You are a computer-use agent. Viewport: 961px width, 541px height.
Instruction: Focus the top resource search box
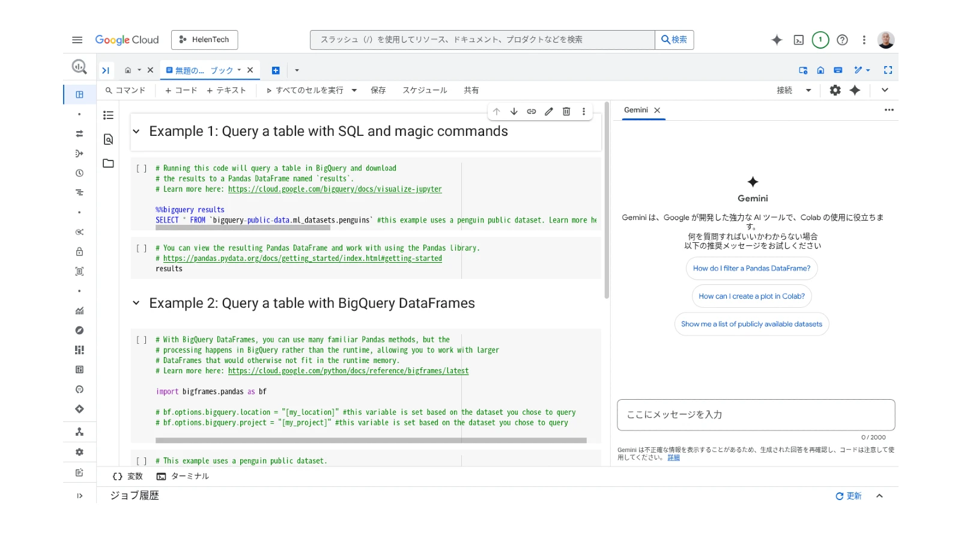482,40
